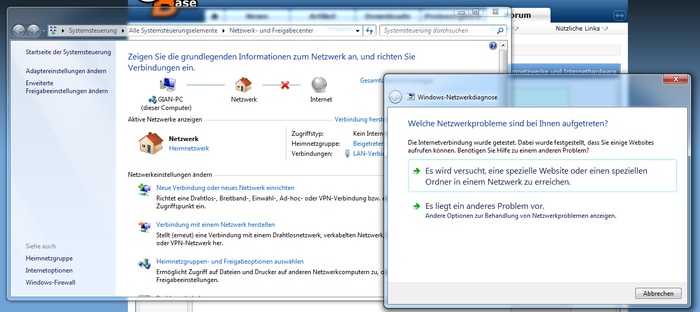Click Netzwerk- und Freigabecenter breadcrumb

pos(271,31)
